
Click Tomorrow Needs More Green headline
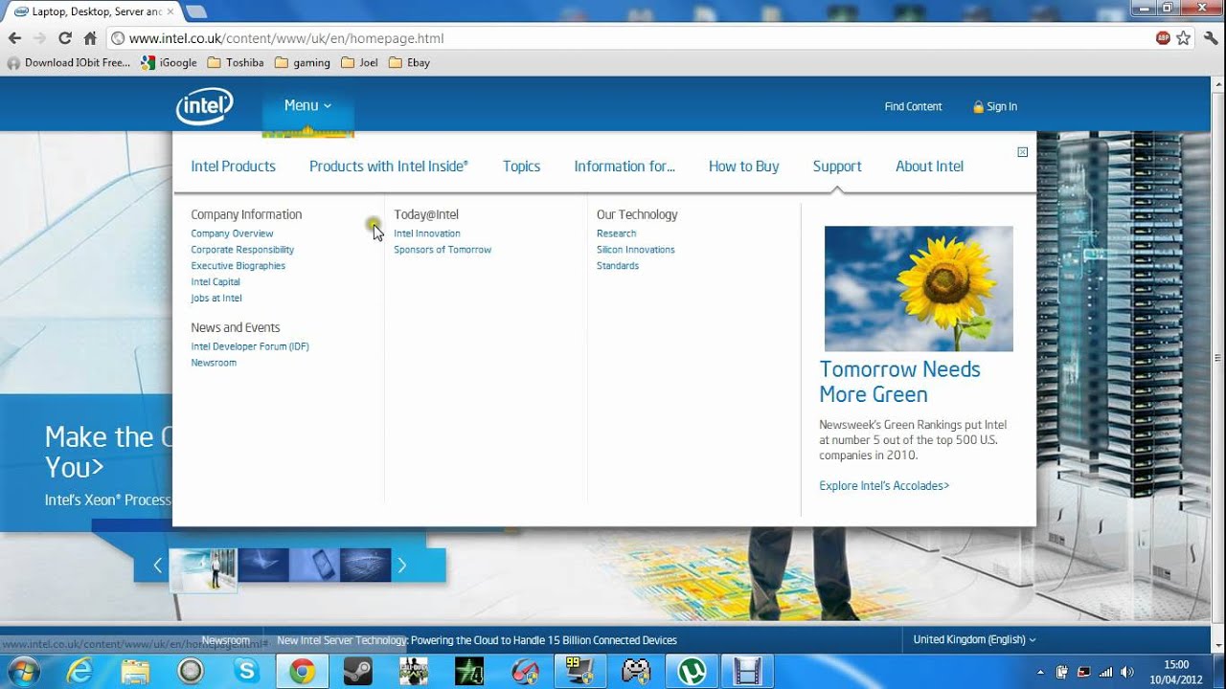(900, 382)
